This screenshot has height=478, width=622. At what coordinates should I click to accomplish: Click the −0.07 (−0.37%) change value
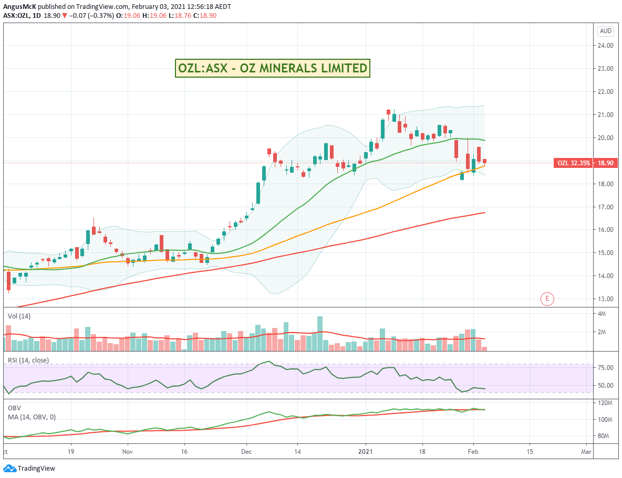click(x=91, y=16)
